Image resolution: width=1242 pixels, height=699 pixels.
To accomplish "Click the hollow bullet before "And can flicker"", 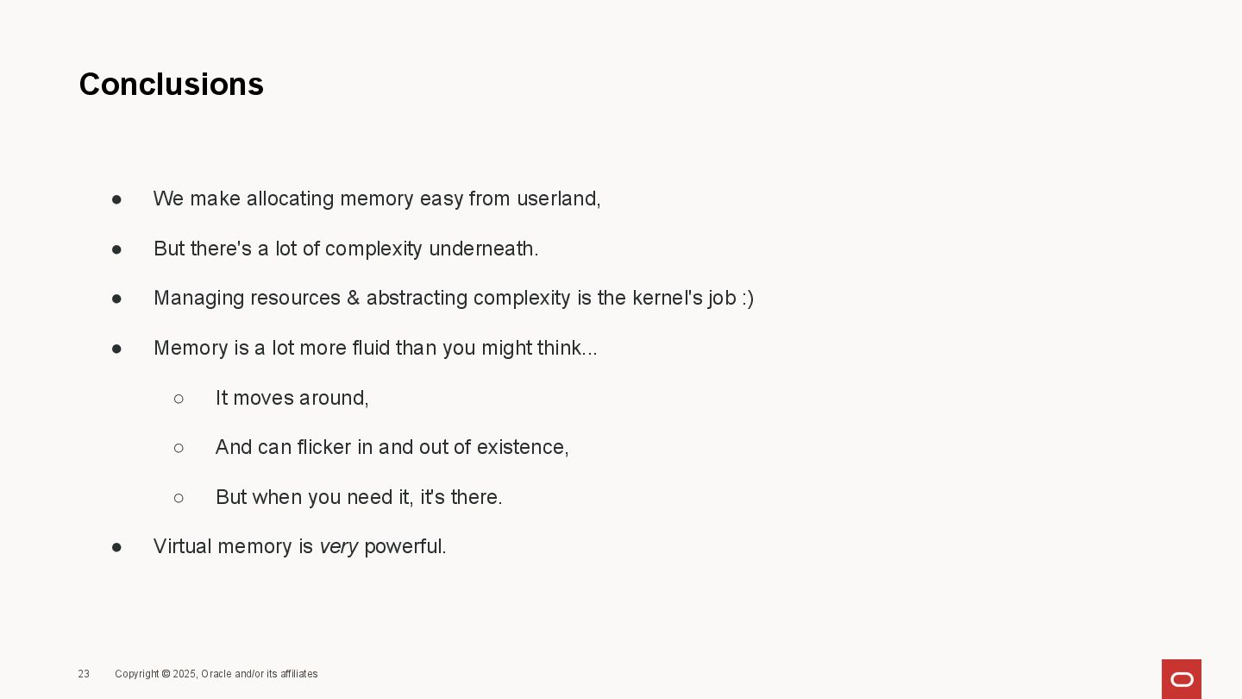I will coord(179,448).
